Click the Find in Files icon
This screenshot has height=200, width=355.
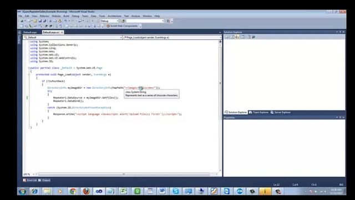pyautogui.click(x=123, y=21)
